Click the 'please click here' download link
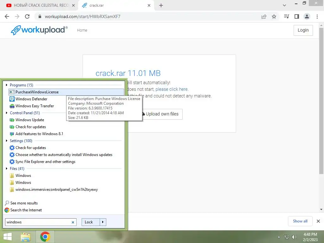Viewport: 324px width, 243px height. [x=171, y=89]
